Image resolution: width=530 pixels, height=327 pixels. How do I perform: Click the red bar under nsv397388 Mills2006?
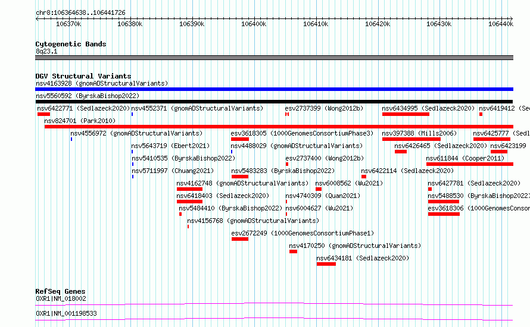coord(411,139)
